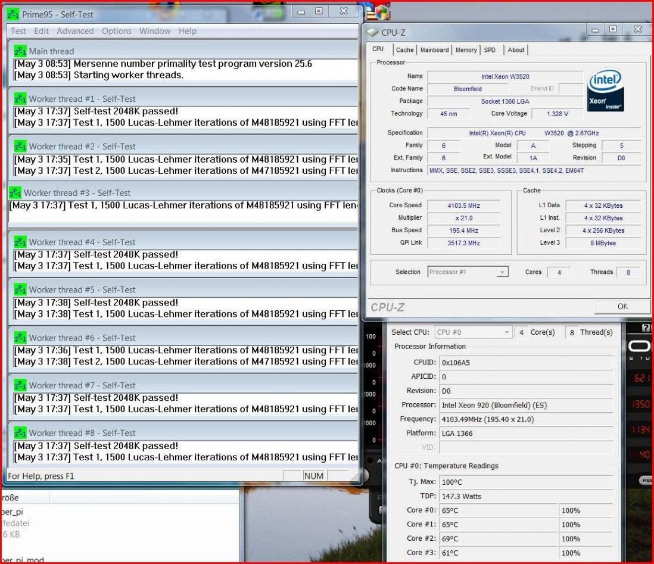Click Worker thread #4 window icon
654x564 pixels.
tap(20, 242)
